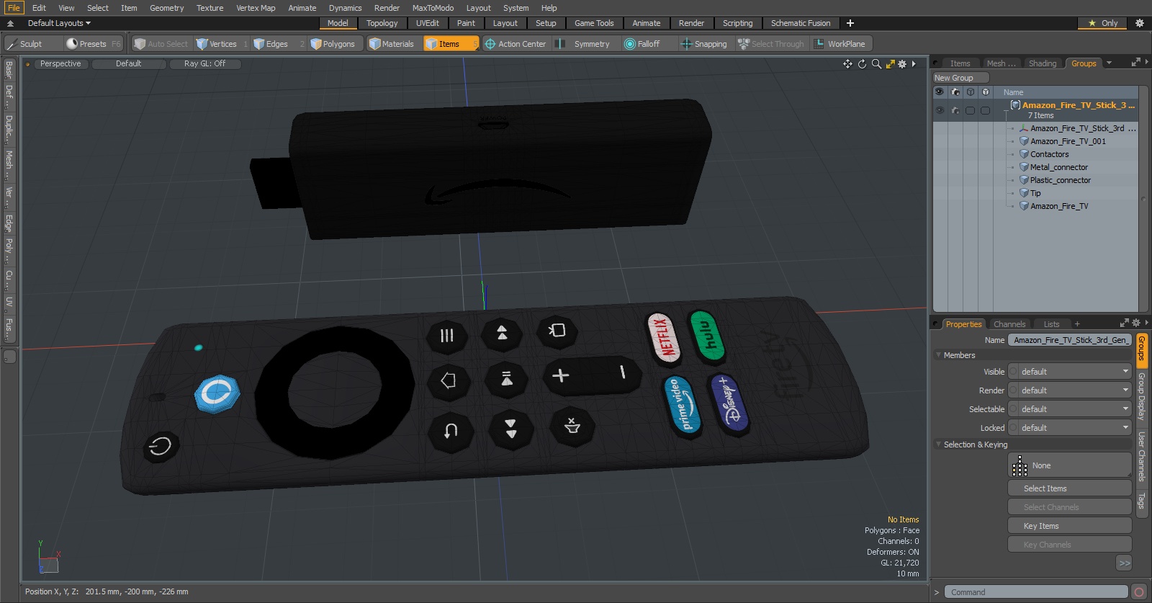This screenshot has height=603, width=1152.
Task: Toggle Auto Select button
Action: point(161,44)
